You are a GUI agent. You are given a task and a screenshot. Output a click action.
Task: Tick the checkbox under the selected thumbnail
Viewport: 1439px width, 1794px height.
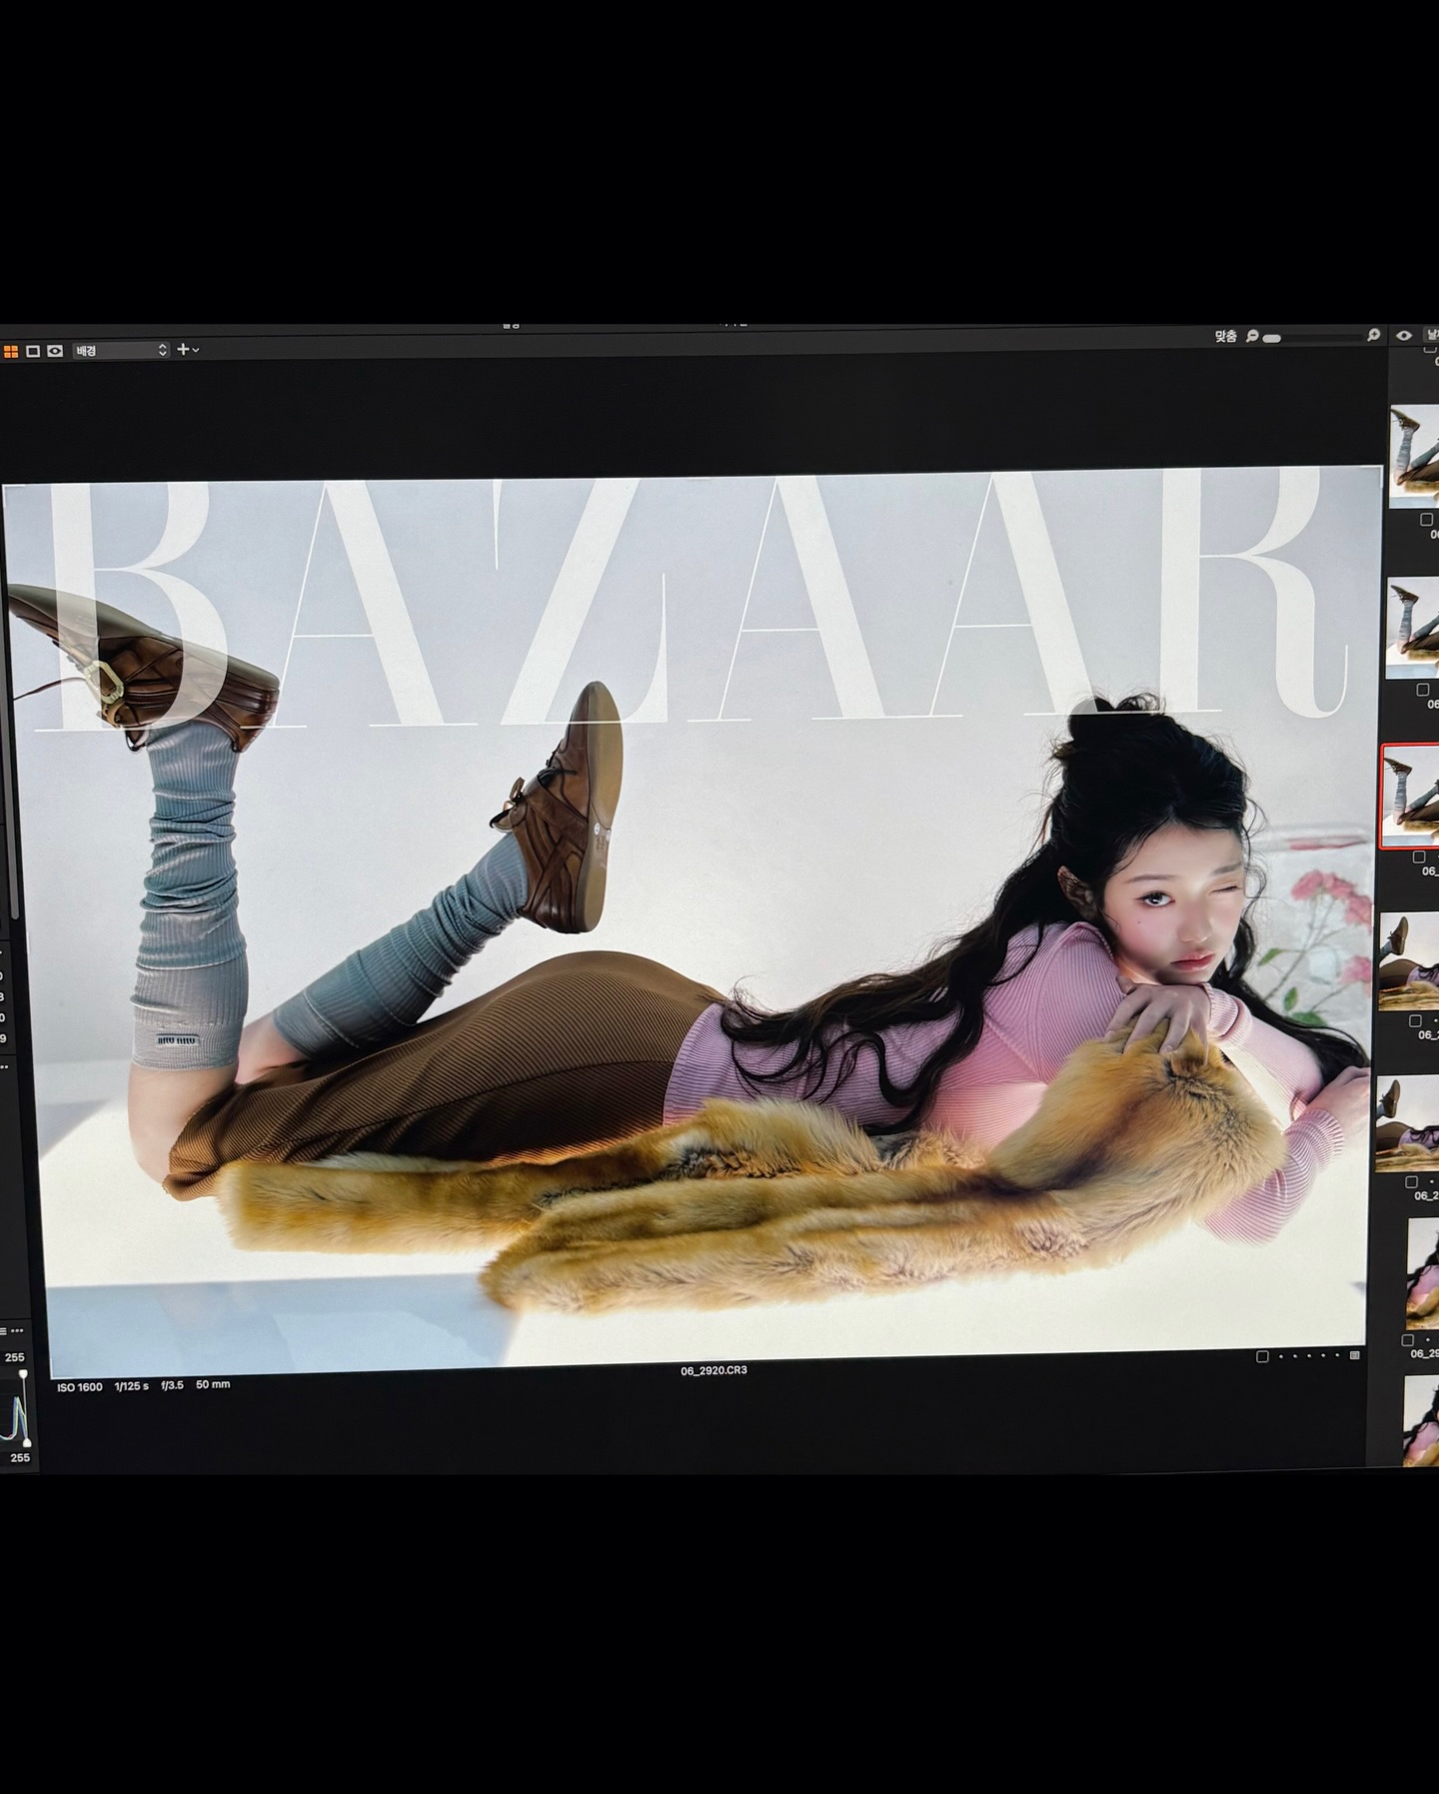(1418, 857)
